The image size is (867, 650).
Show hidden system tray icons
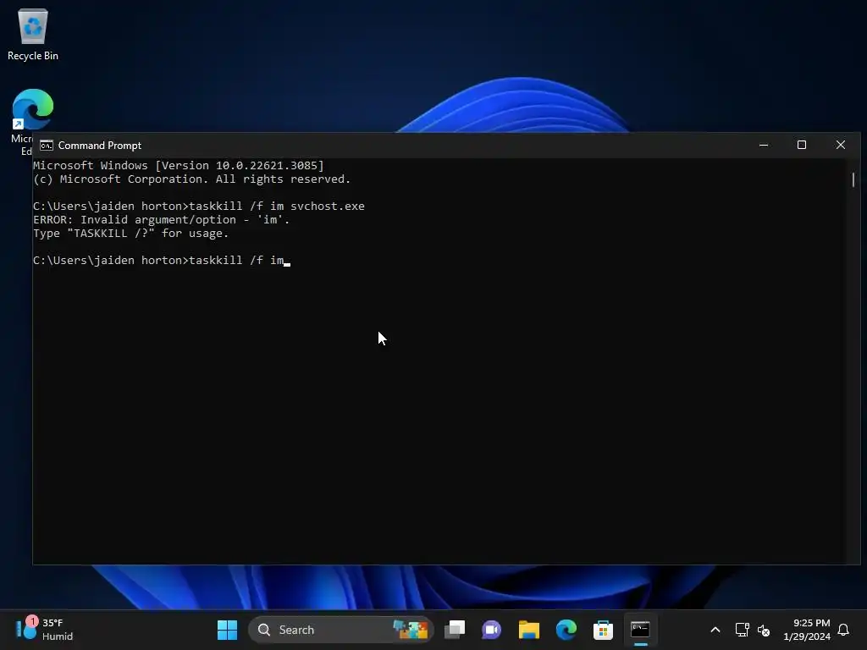coord(715,630)
